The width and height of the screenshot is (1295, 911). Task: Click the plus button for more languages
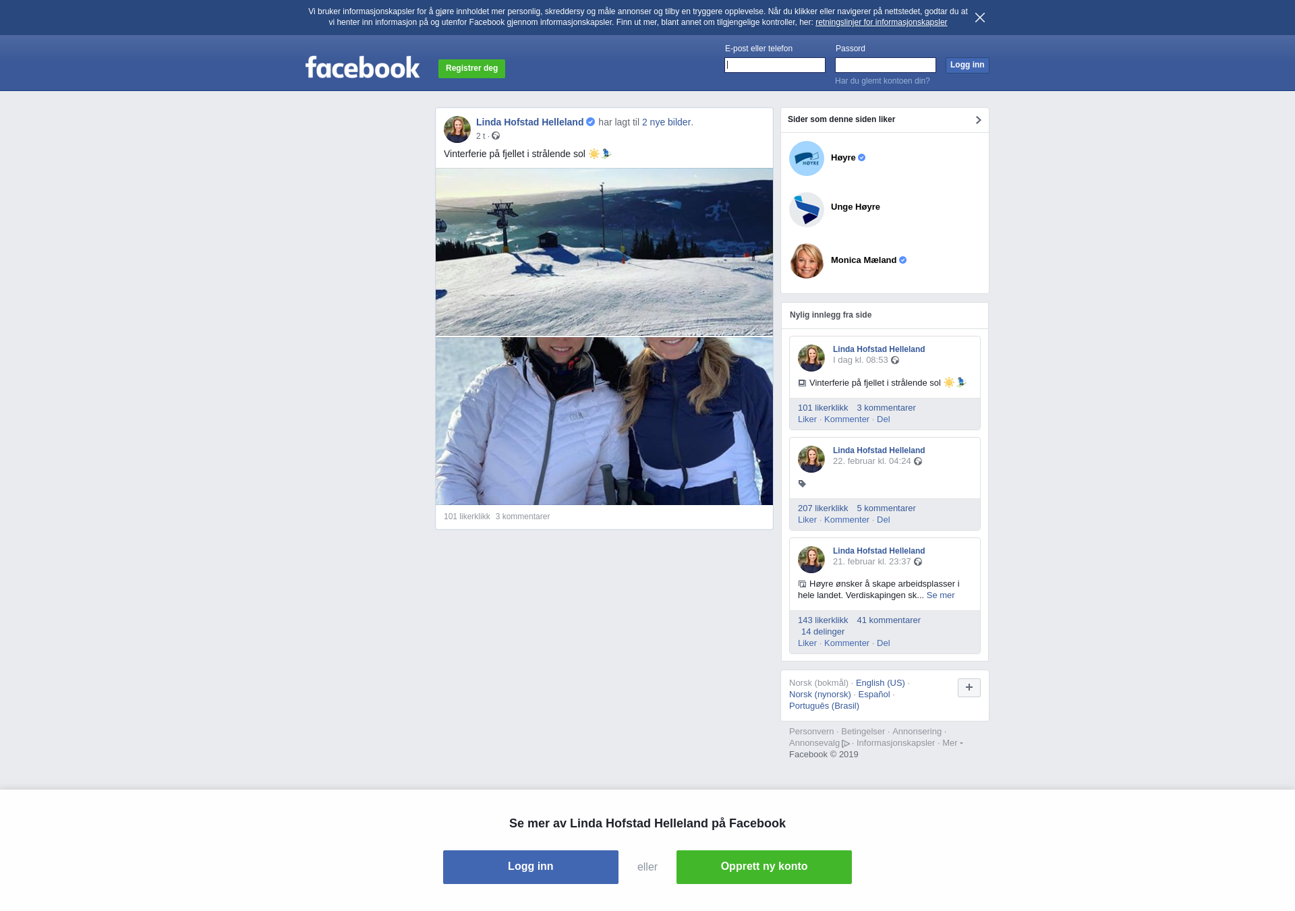pos(969,688)
